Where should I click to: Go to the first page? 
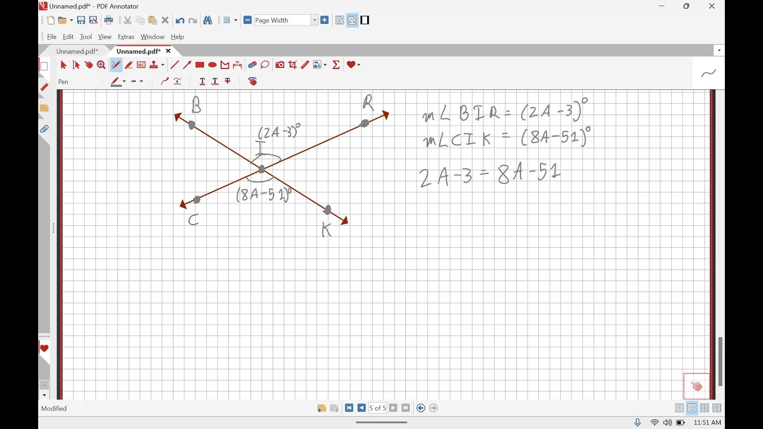click(x=349, y=408)
